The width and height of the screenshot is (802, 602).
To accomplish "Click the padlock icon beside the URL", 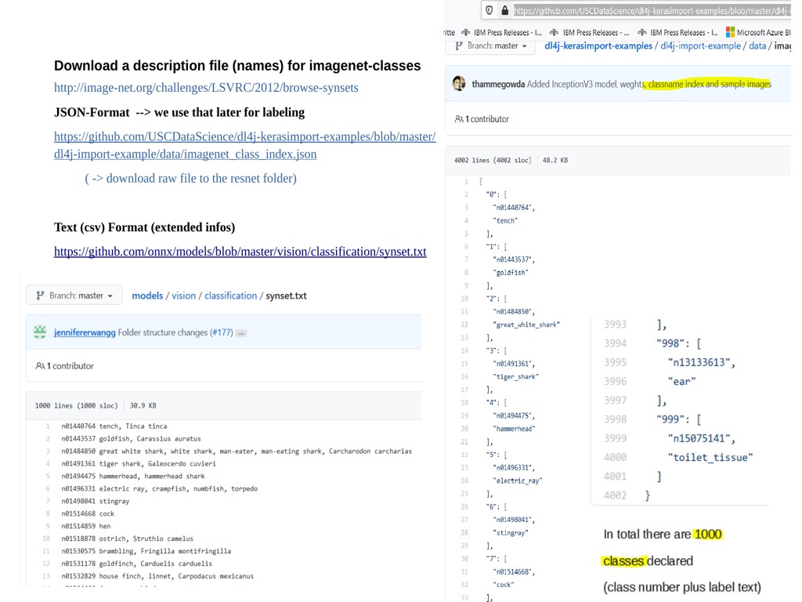I will click(x=504, y=10).
